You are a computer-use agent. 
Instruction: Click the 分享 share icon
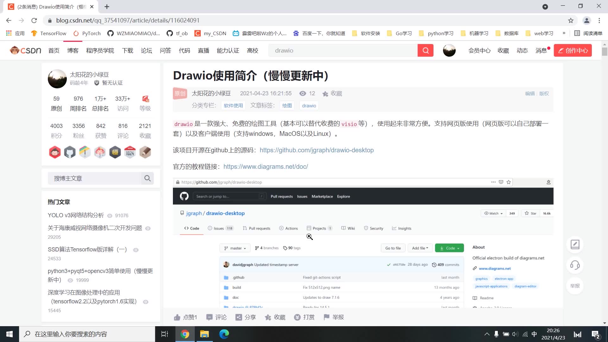pyautogui.click(x=239, y=317)
